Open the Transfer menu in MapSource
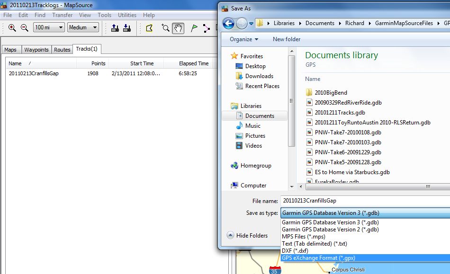The image size is (450, 274). click(x=62, y=15)
